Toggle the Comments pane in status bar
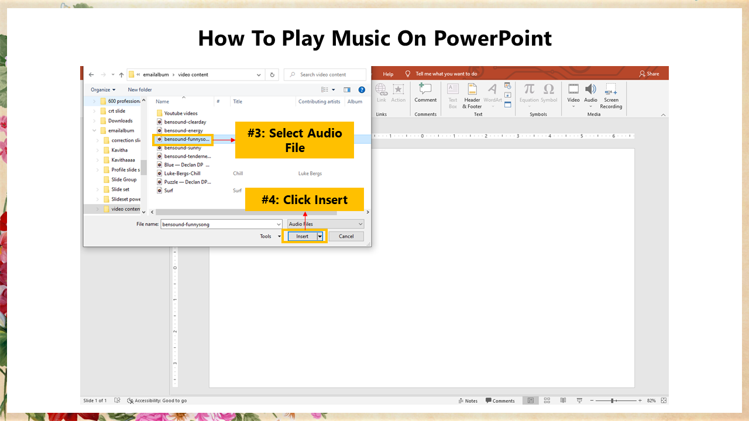Viewport: 749px width, 421px height. click(x=500, y=401)
